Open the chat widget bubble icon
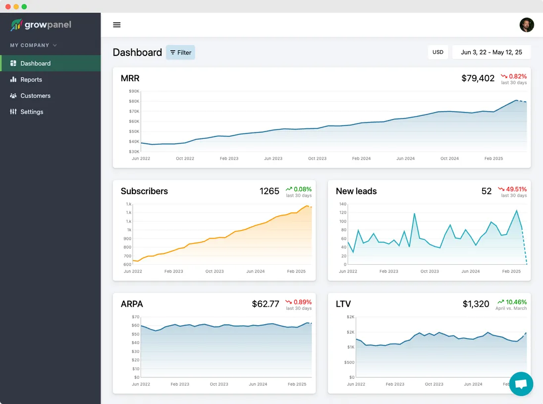 (521, 384)
